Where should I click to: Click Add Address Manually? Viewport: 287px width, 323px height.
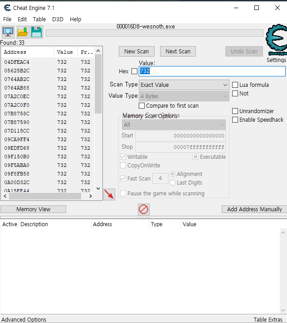tap(254, 209)
